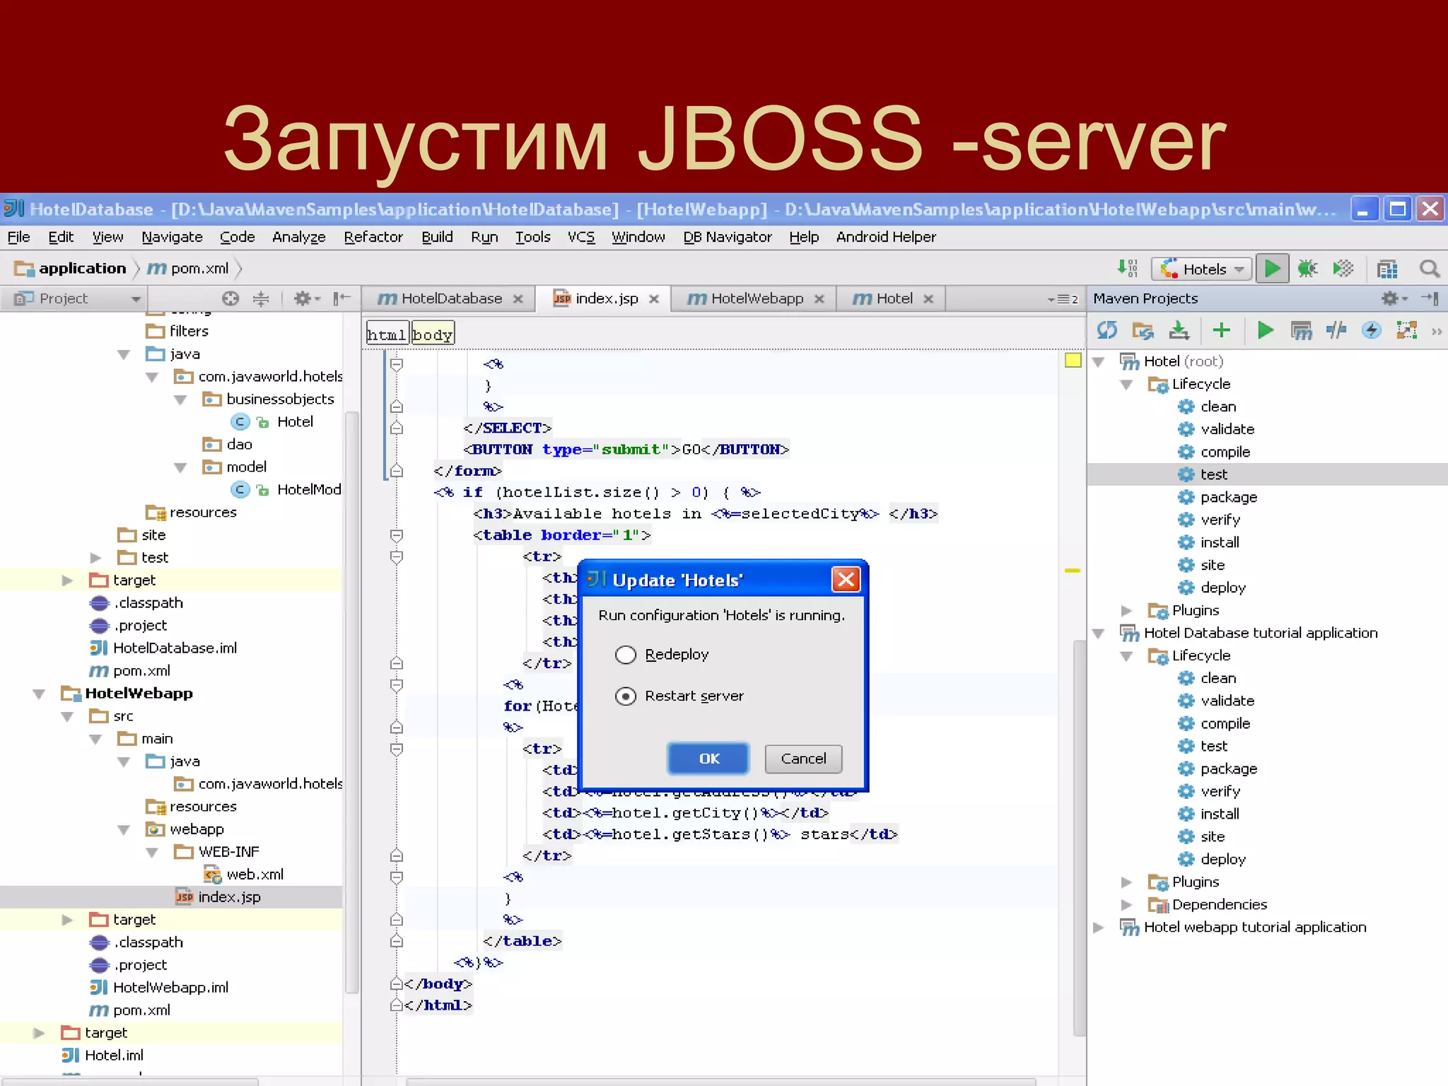Select the package goal under Hotel (root)

point(1218,497)
